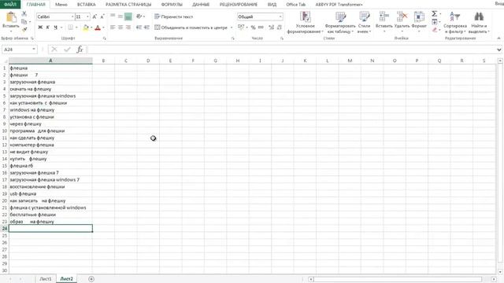The width and height of the screenshot is (504, 283).
Task: Apply the red font color A
Action: (98, 28)
